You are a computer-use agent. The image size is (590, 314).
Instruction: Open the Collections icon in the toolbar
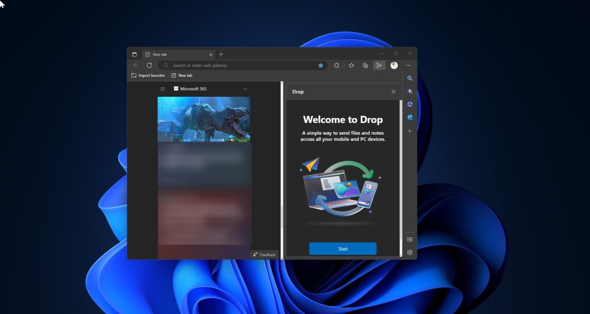[365, 65]
